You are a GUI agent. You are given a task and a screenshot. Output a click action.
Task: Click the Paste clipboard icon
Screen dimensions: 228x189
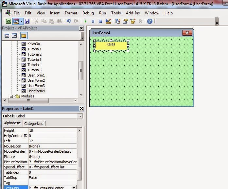pos(51,21)
